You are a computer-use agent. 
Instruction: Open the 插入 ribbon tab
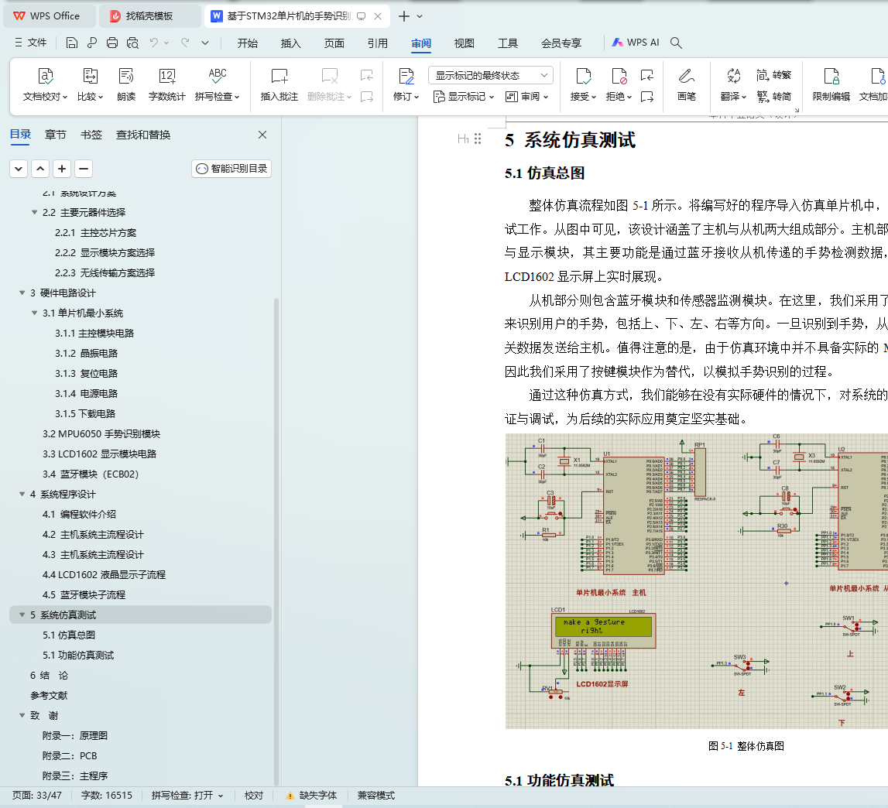click(x=290, y=43)
